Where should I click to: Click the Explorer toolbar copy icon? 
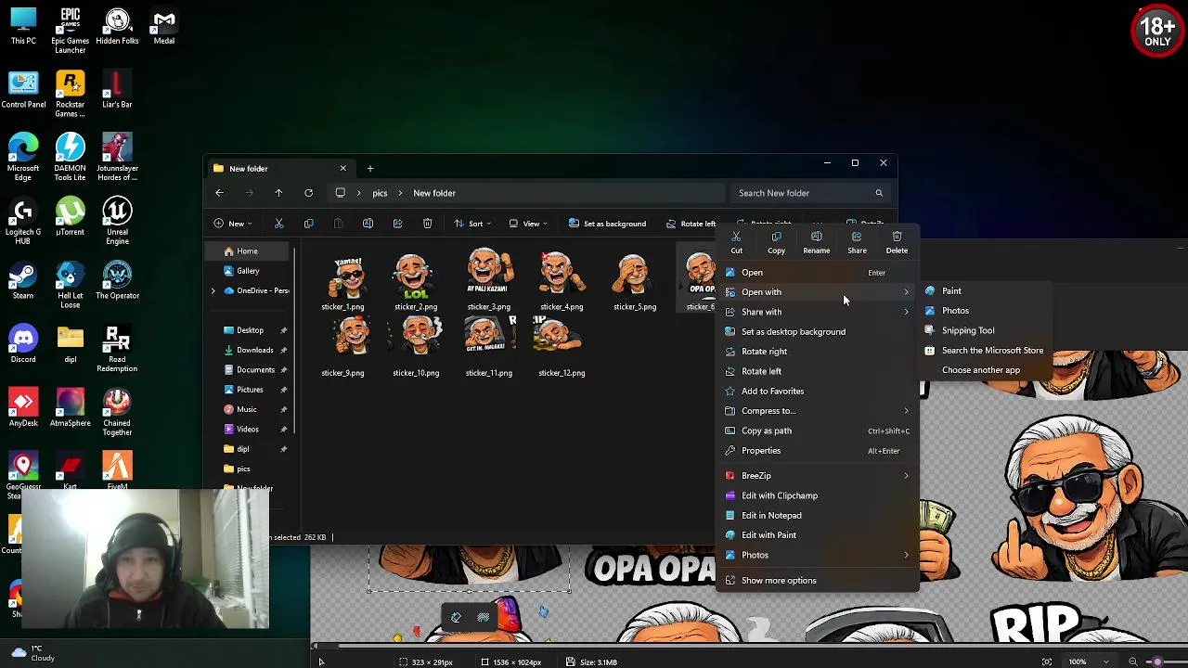coord(308,224)
